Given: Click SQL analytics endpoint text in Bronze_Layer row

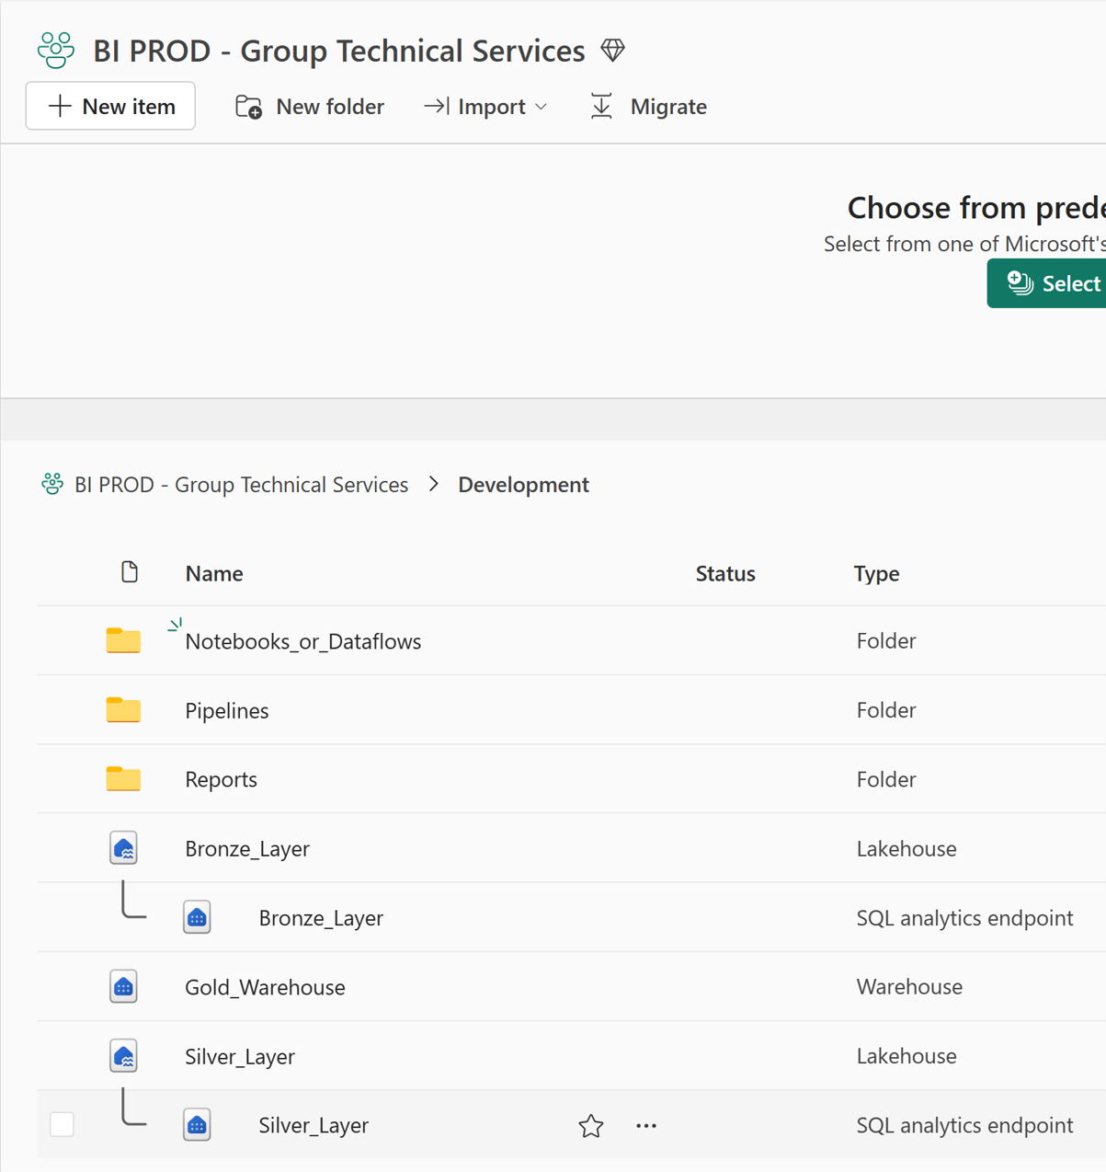Looking at the screenshot, I should (964, 917).
